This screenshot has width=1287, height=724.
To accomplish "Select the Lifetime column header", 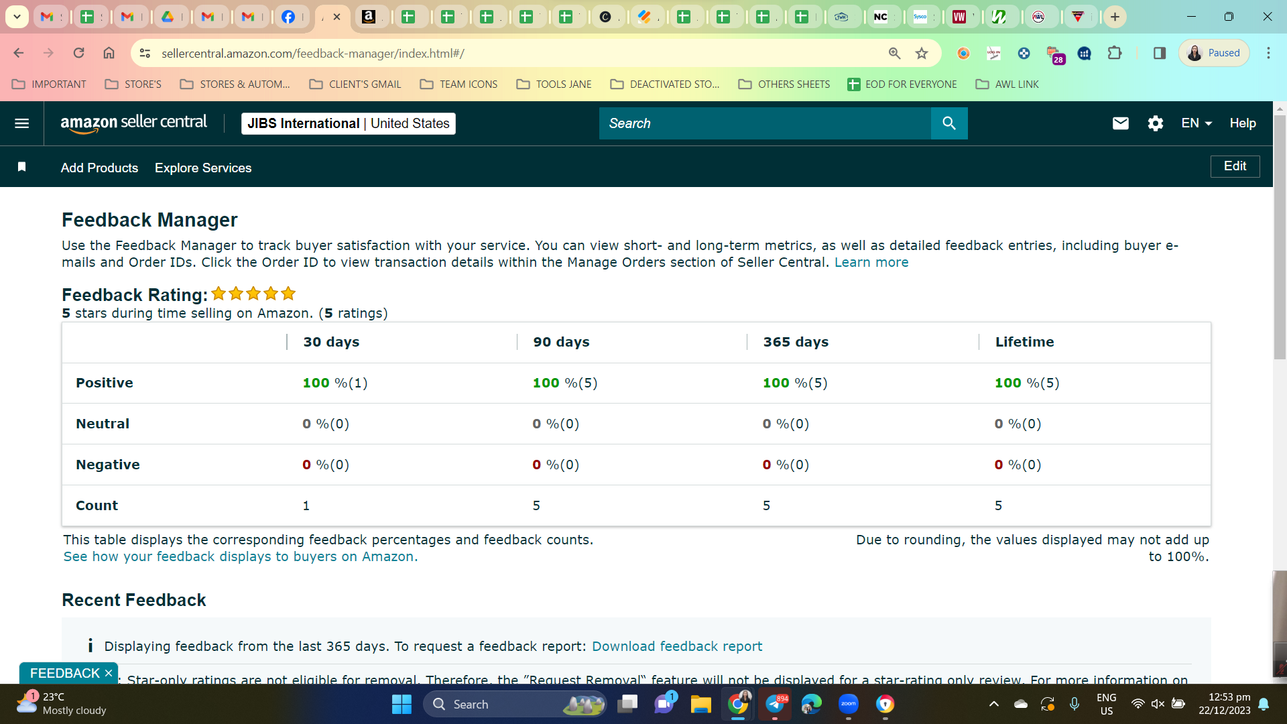I will tap(1024, 342).
